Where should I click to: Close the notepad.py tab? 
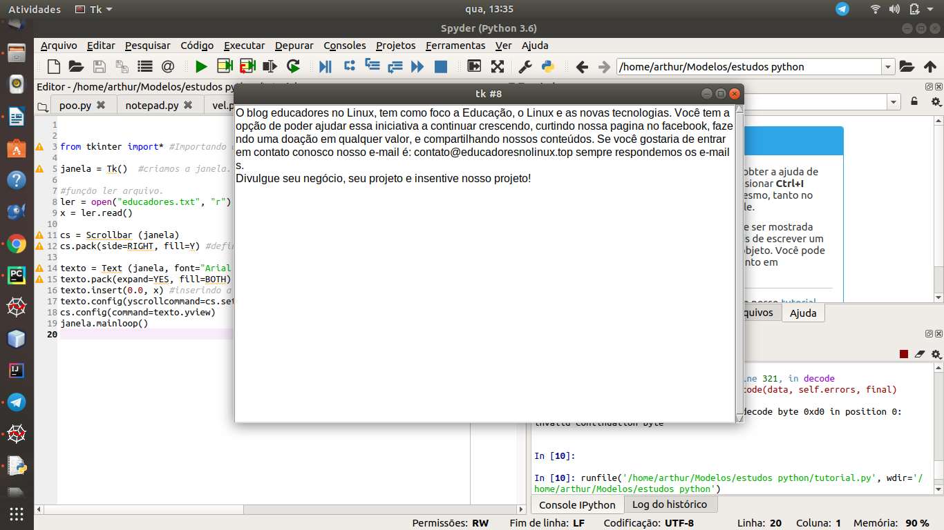pos(188,106)
